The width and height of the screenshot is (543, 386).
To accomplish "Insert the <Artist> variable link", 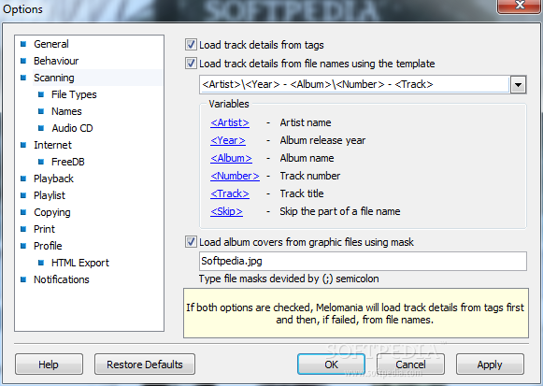I will tap(230, 122).
